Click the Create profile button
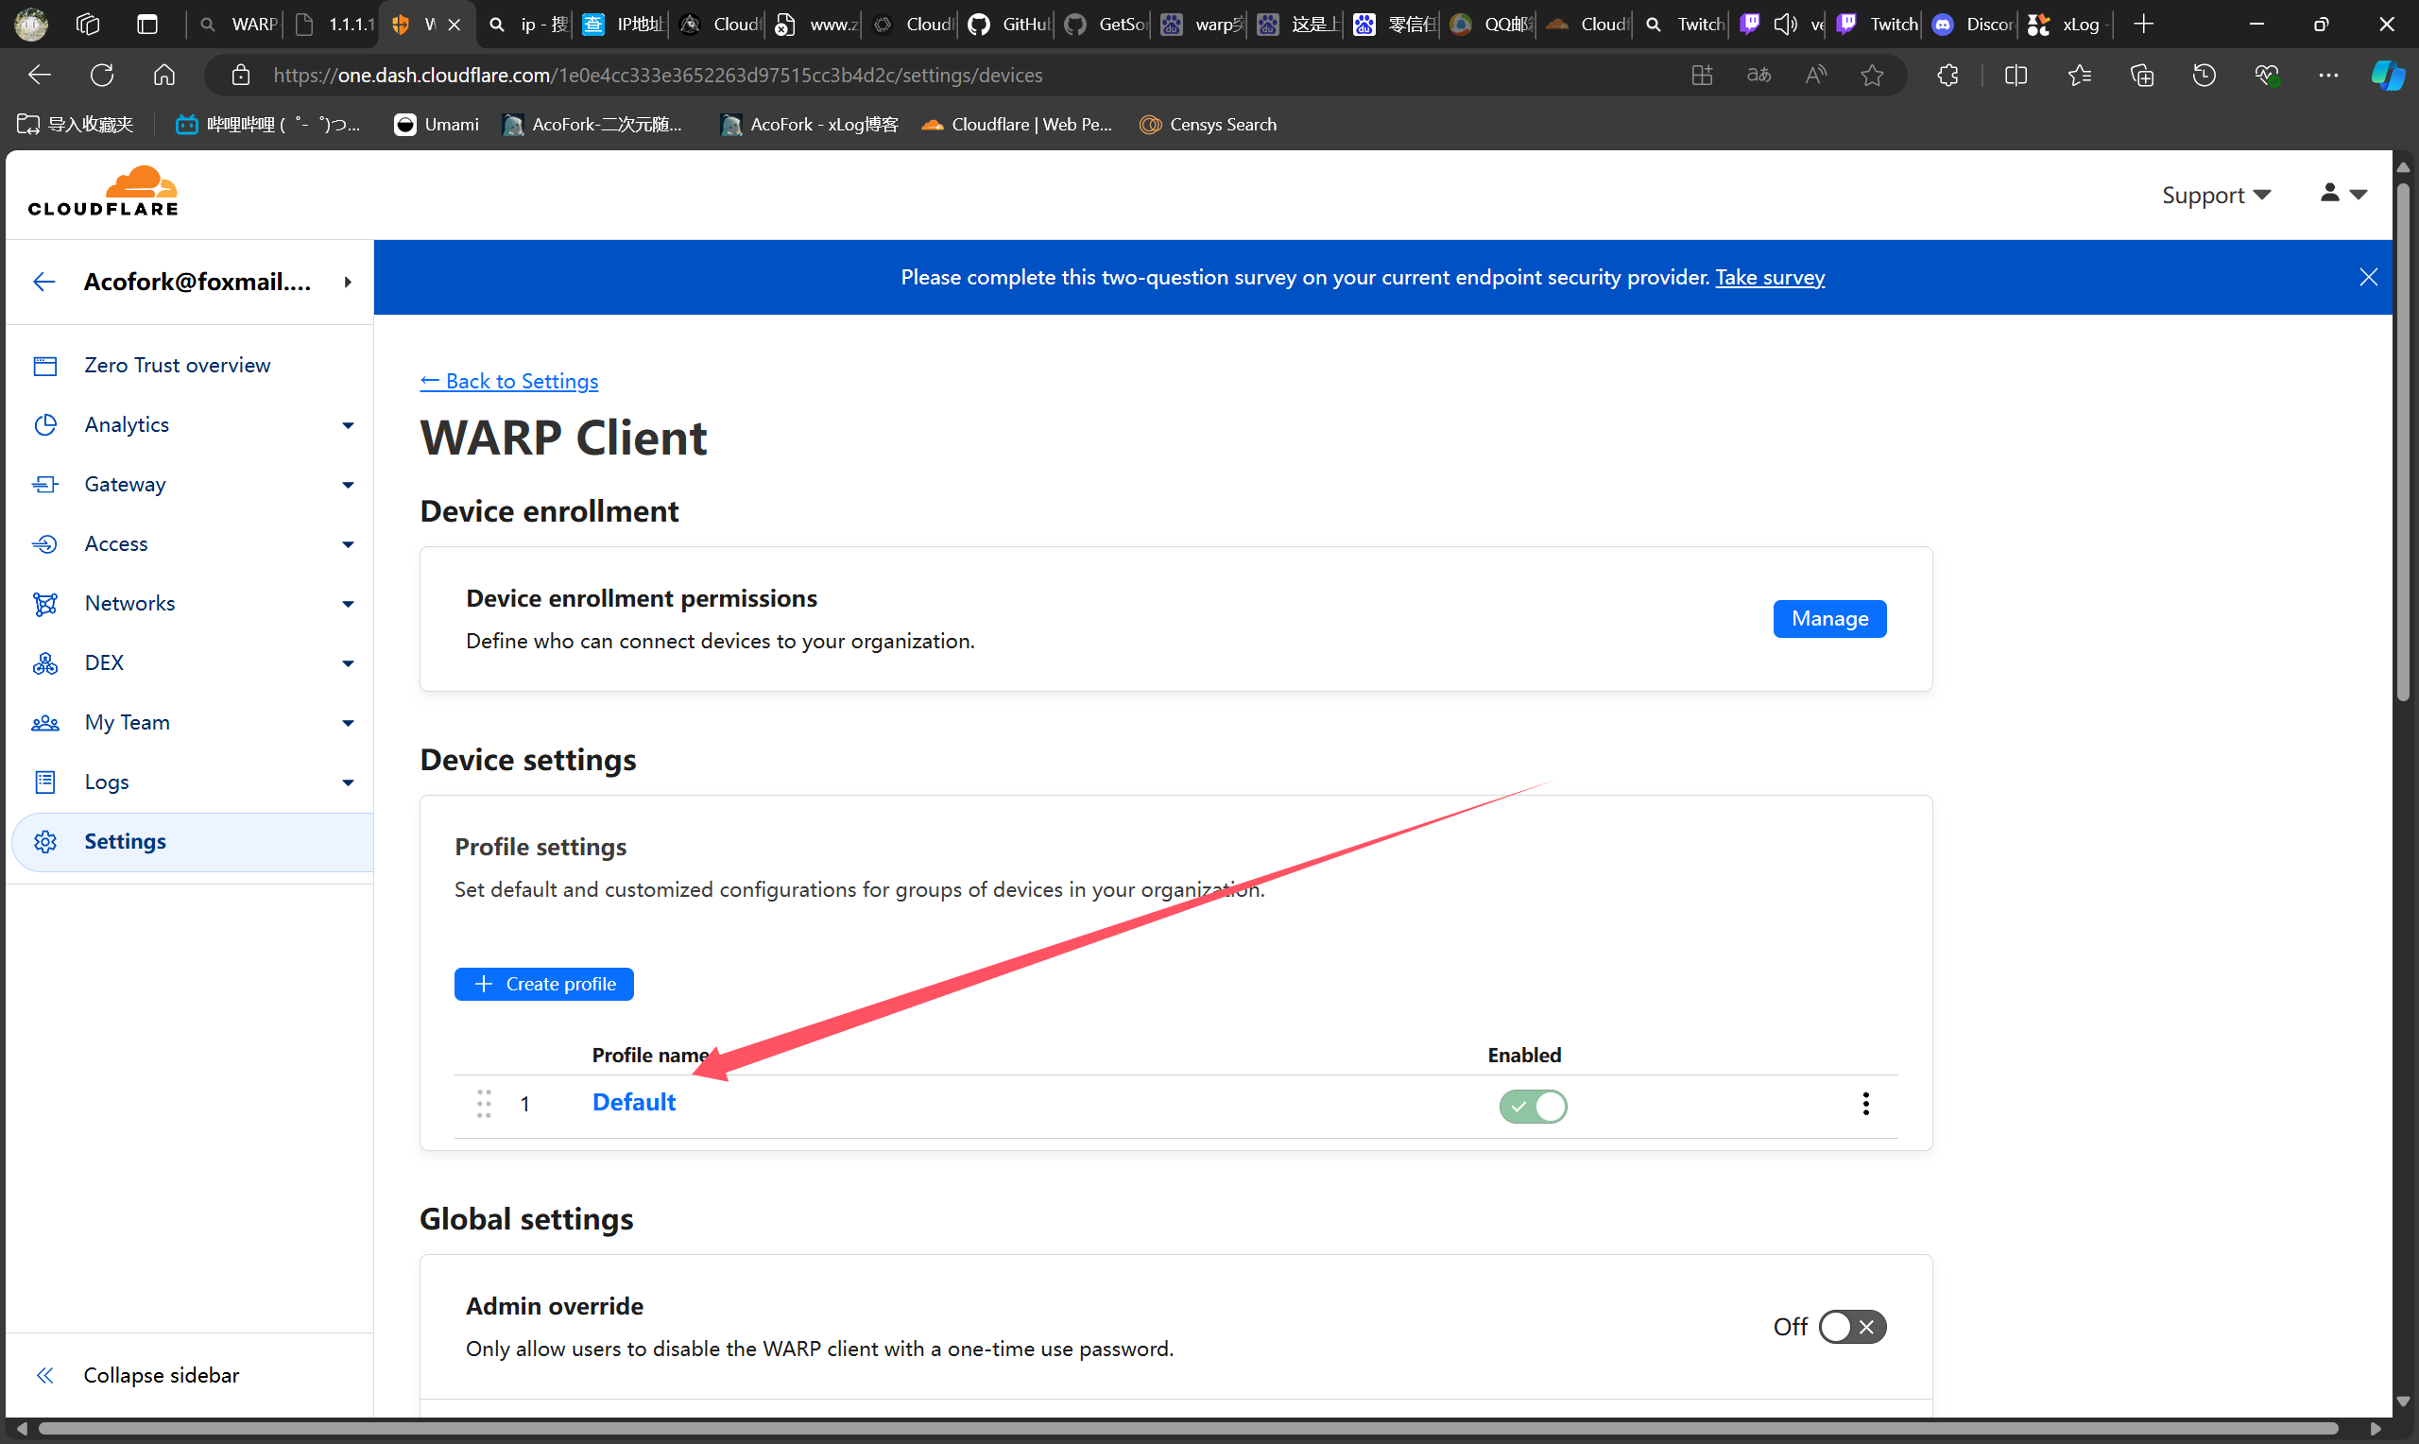2419x1444 pixels. click(x=543, y=984)
